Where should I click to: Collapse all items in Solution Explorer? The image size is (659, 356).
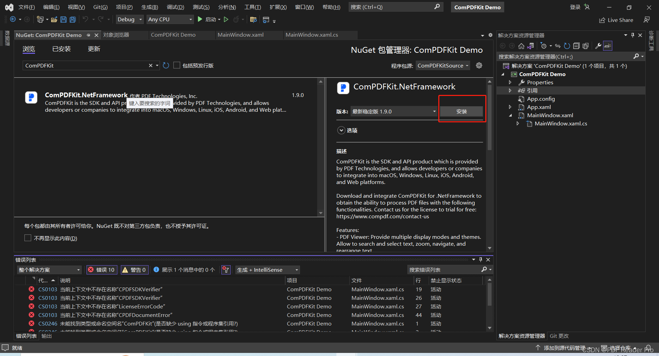tap(576, 46)
